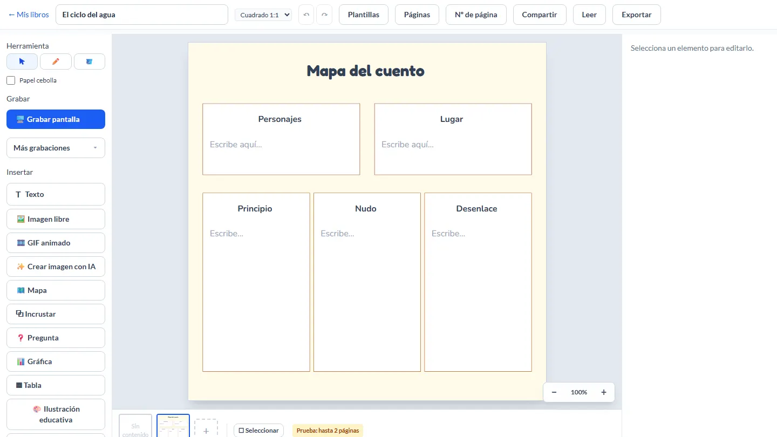Insert a Texto element
Image resolution: width=777 pixels, height=437 pixels.
point(56,194)
